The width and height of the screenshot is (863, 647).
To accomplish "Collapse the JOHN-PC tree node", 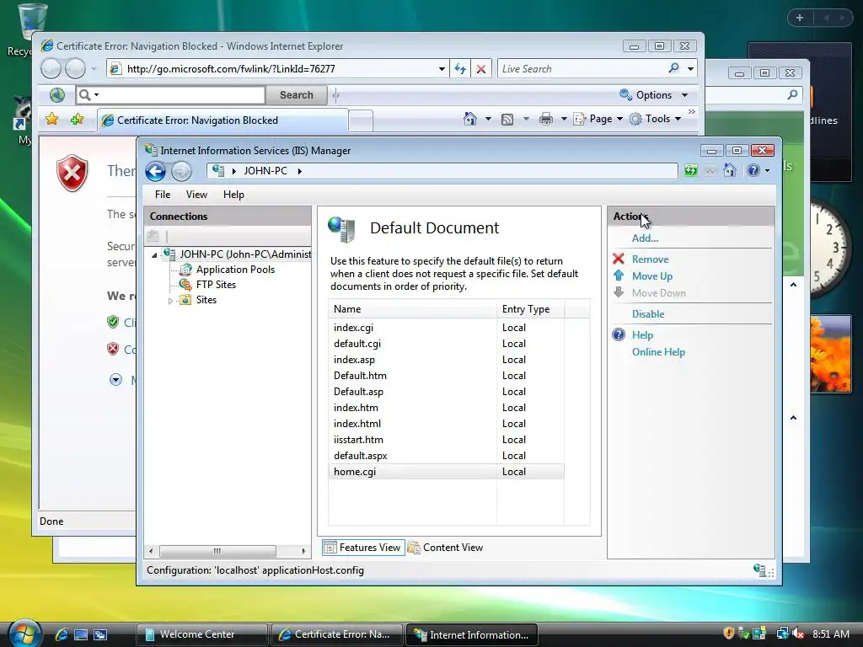I will point(155,254).
